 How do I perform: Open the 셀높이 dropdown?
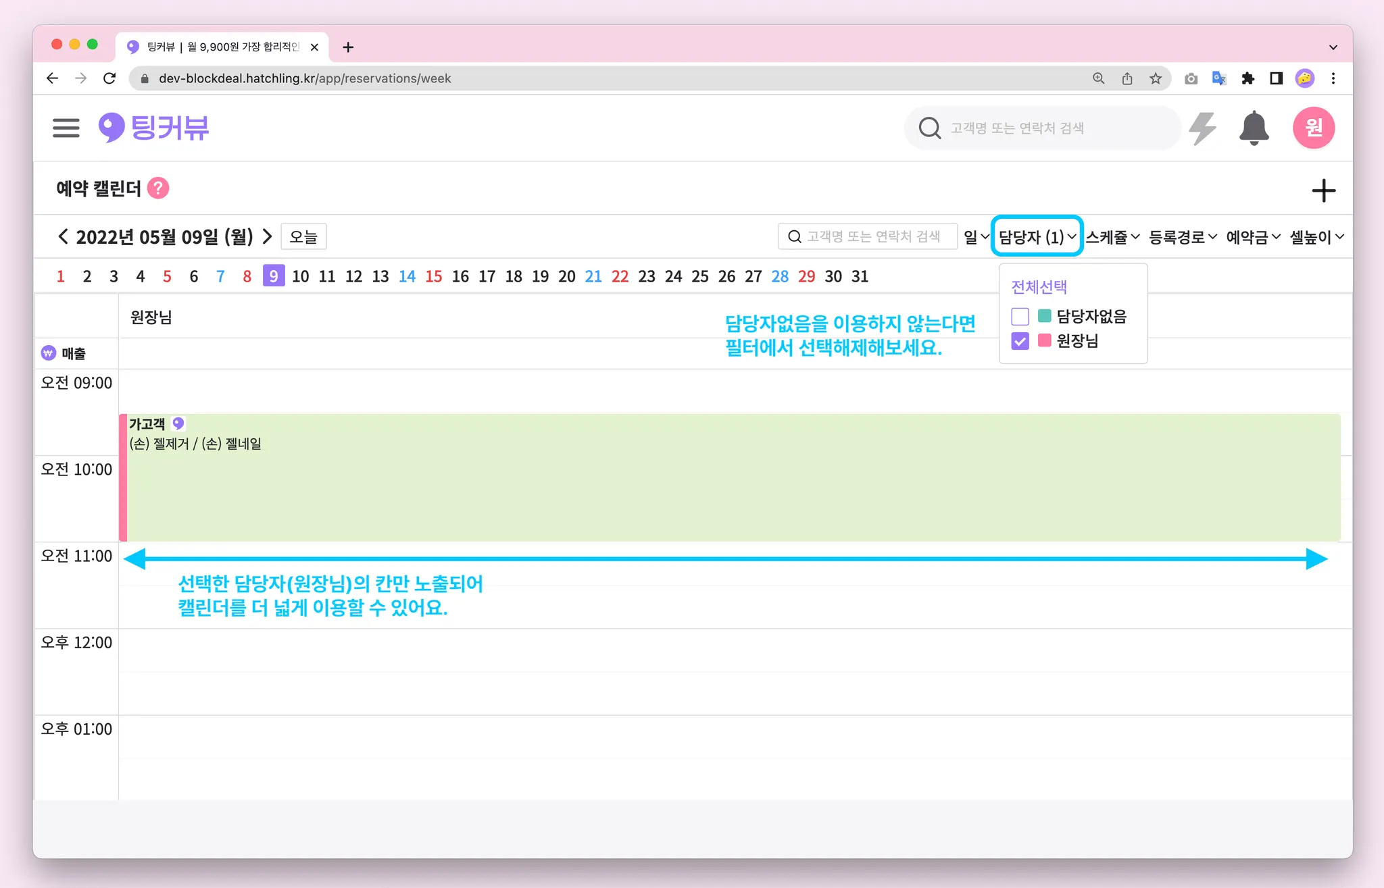(1316, 237)
